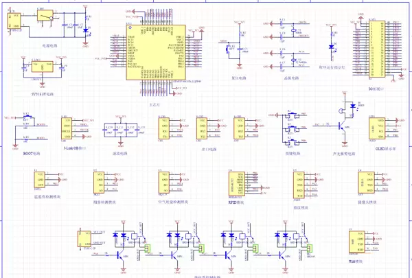Select the blue power indicator LED
Image resolution: width=412 pixels, height=278 pixels.
[x=84, y=30]
